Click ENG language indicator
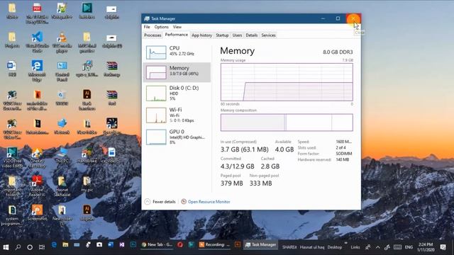This screenshot has width=454, height=255. click(x=409, y=247)
